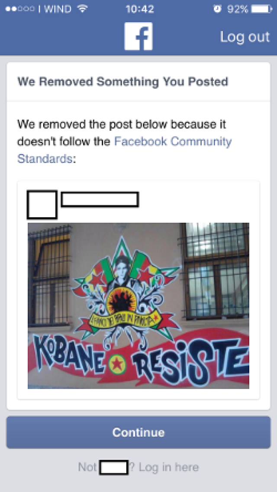Open the Facebook Community Standards link

[x=125, y=150]
